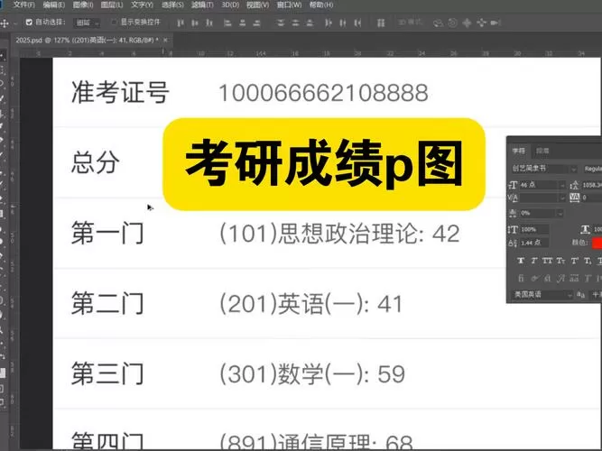The height and width of the screenshot is (451, 602).
Task: Select 3D slide mode icon
Action: point(481,23)
